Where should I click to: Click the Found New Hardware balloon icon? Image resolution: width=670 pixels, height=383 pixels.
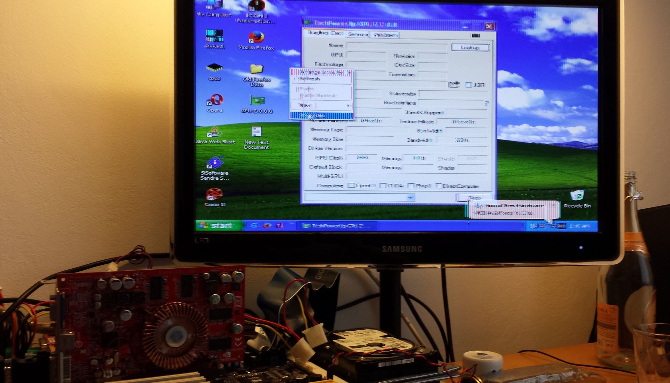point(478,206)
